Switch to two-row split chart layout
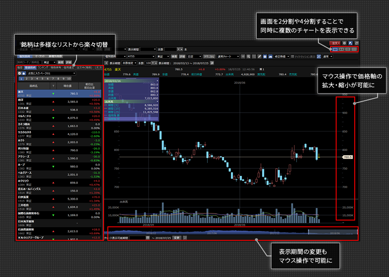389x277 pixels. coord(348,49)
